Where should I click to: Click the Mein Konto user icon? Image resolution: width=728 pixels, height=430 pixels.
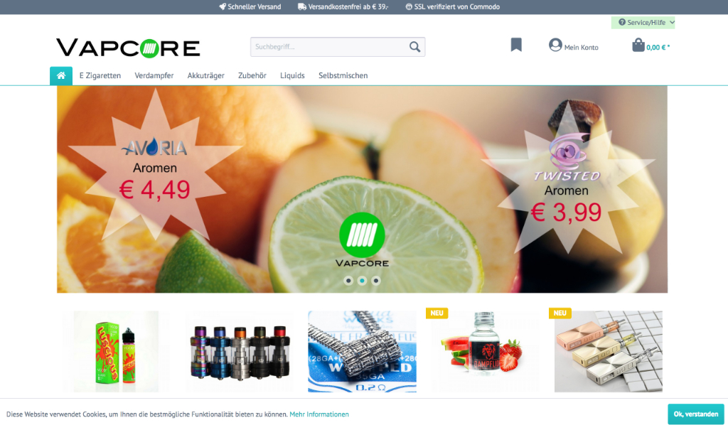(555, 45)
